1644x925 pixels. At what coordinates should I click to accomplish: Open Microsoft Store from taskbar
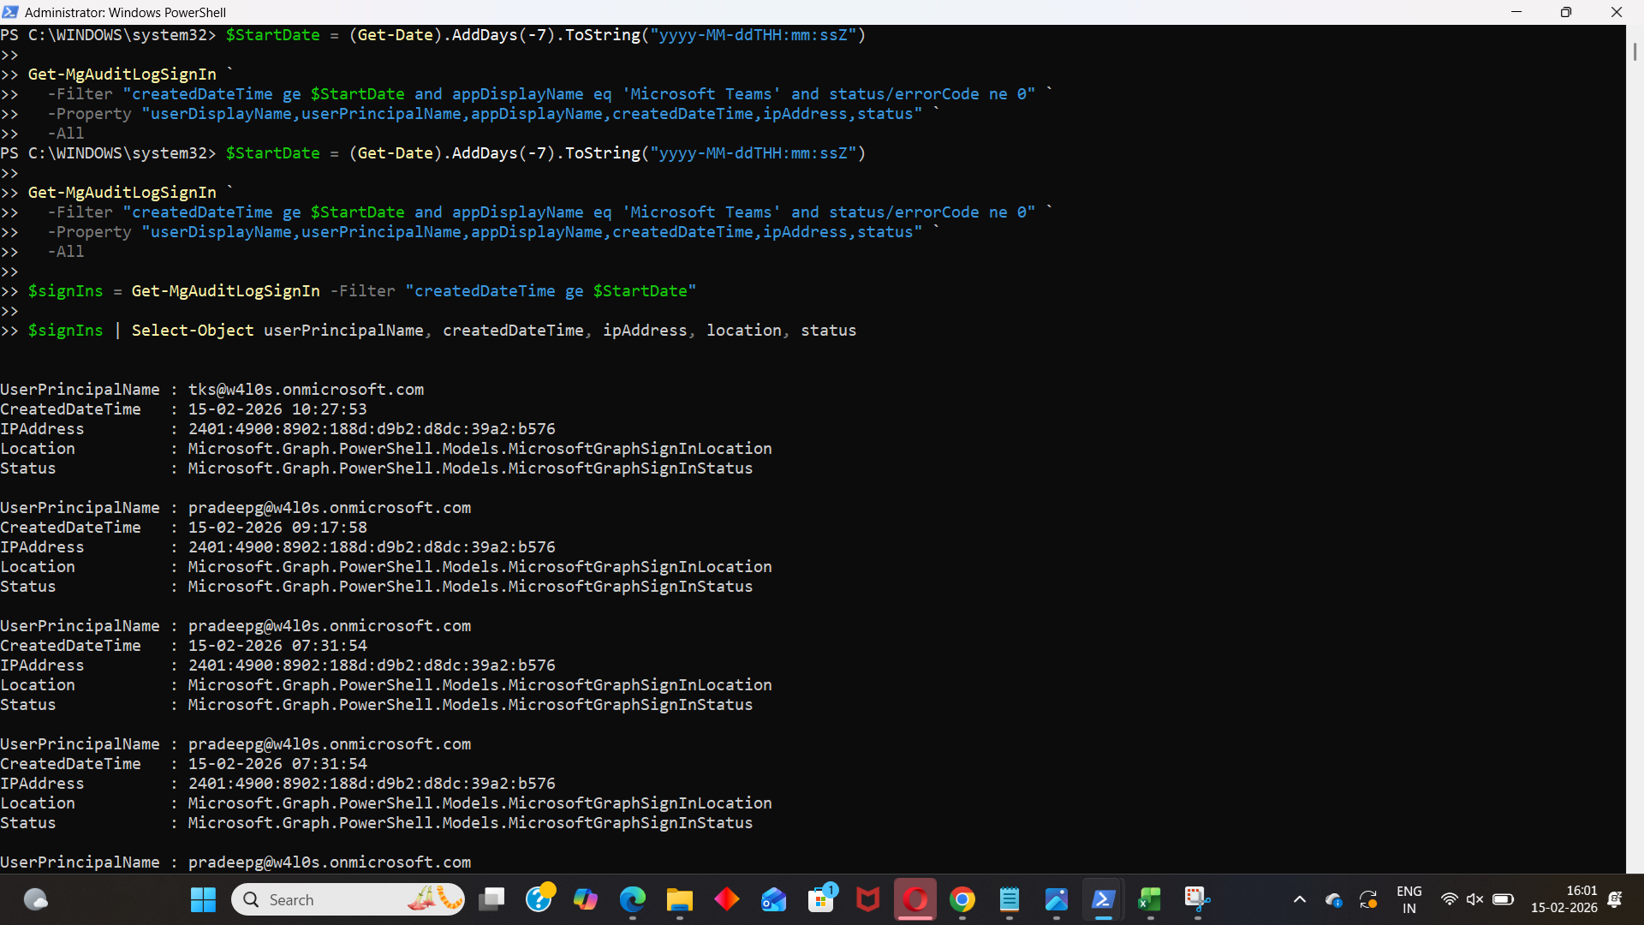[821, 899]
